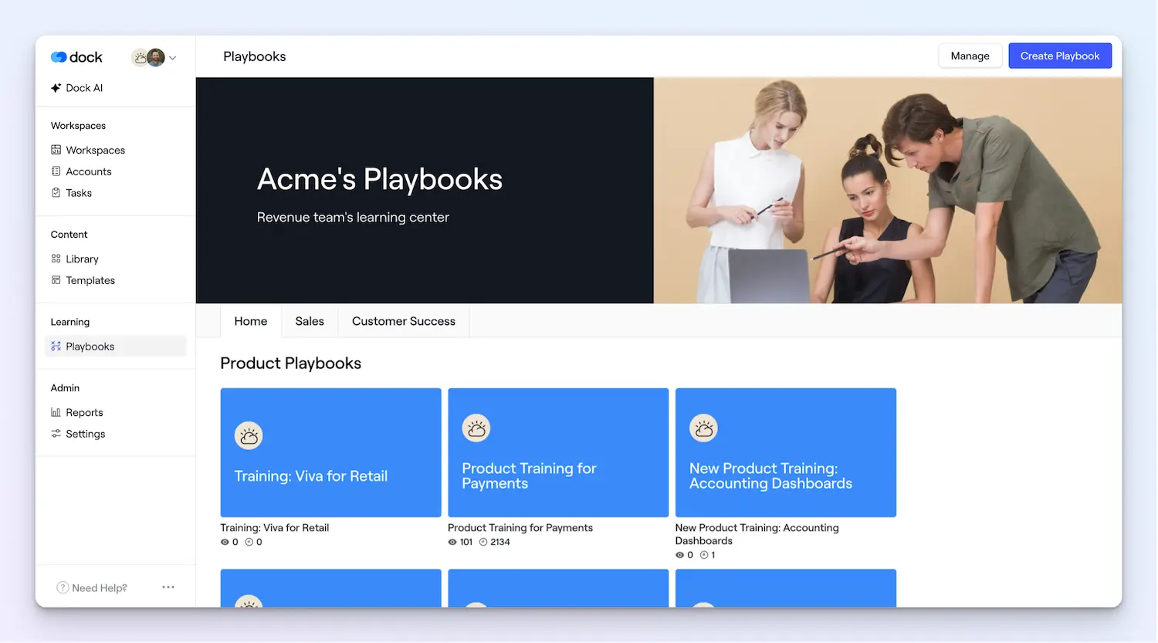Image resolution: width=1158 pixels, height=643 pixels.
Task: Open the Workspaces page
Action: point(95,150)
